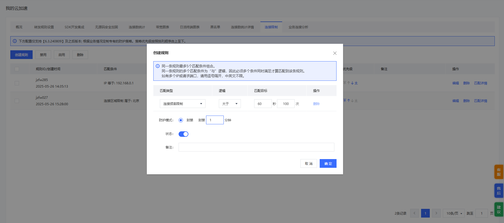Go to next page of records

coord(436,213)
